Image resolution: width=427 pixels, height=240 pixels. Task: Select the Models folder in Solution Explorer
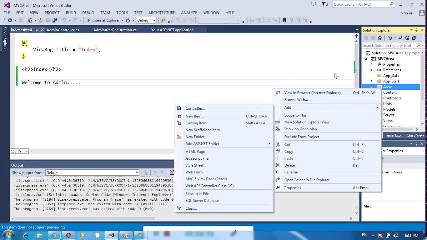tap(389, 109)
